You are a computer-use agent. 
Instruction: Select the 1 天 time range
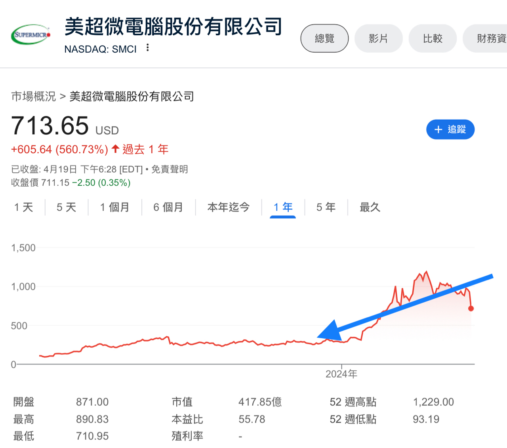24,207
